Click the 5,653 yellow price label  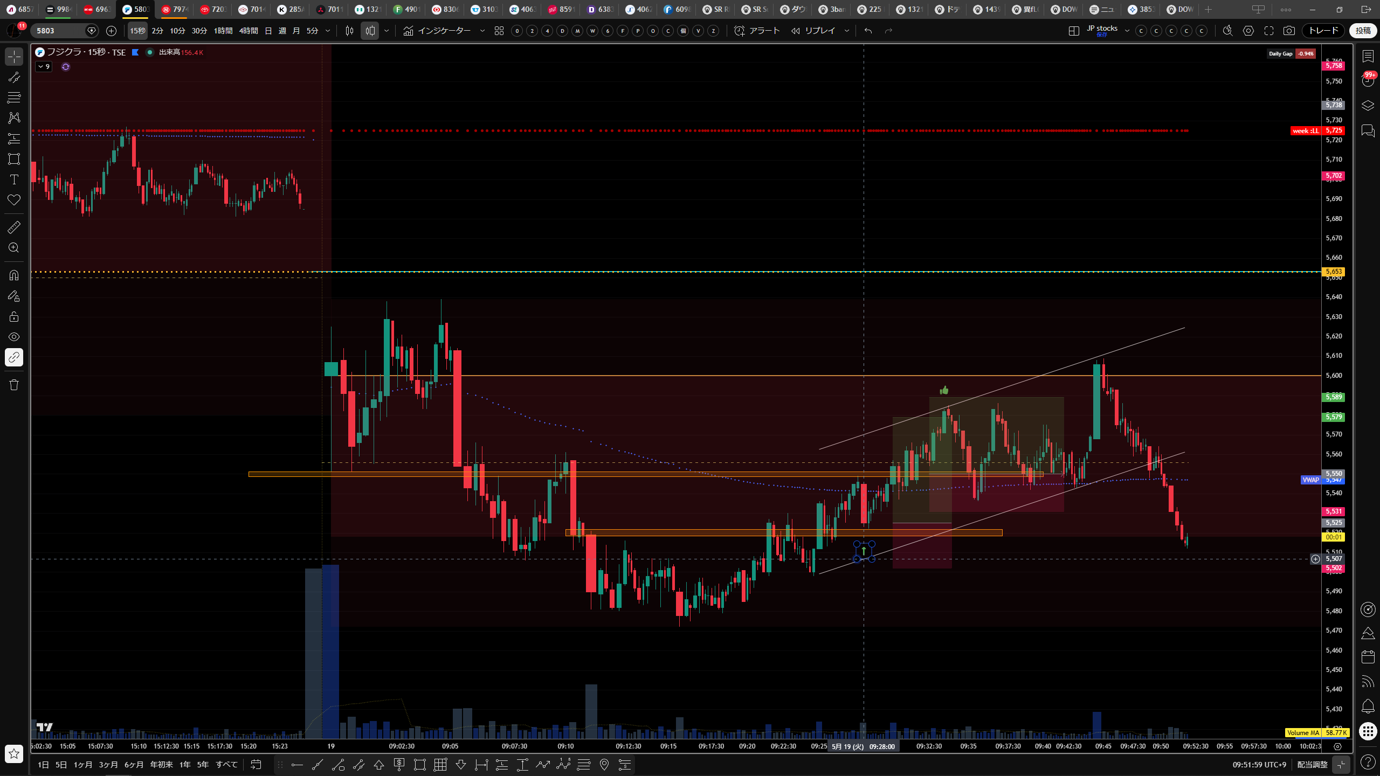pyautogui.click(x=1334, y=272)
